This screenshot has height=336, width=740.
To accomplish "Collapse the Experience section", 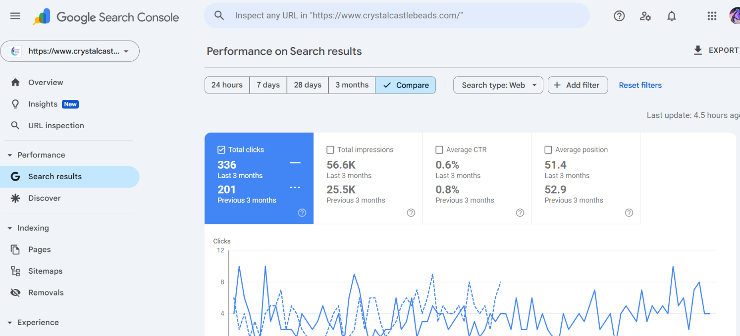I will point(10,323).
